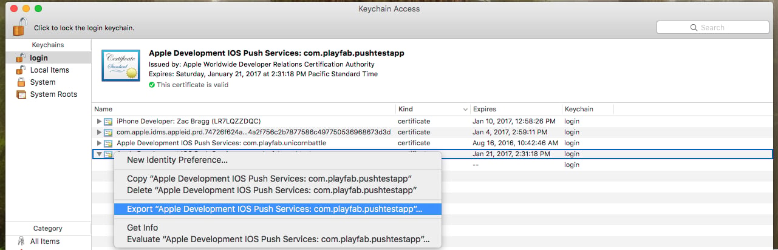Sort by the Name column header
This screenshot has height=250, width=778.
pos(244,109)
